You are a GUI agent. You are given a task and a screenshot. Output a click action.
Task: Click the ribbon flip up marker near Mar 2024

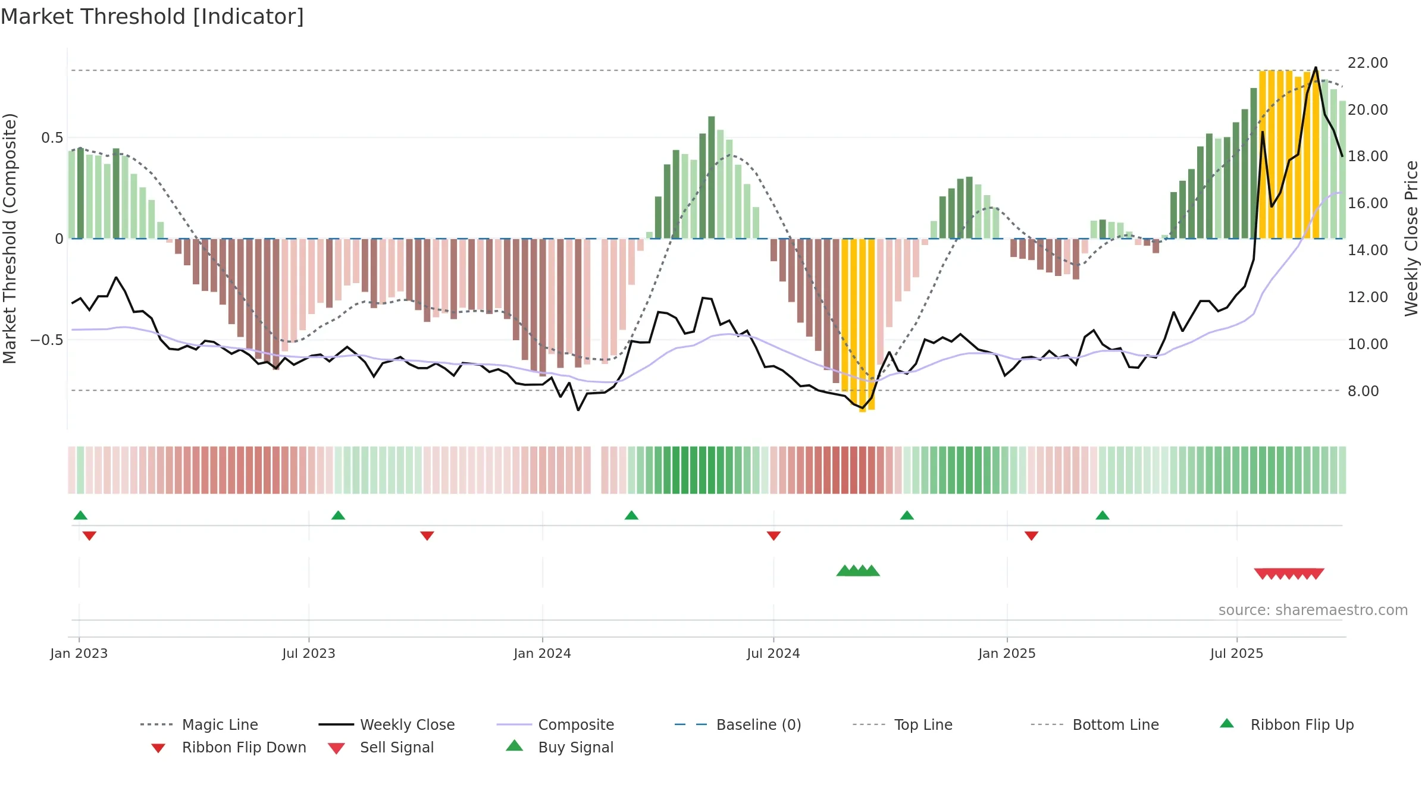click(631, 515)
